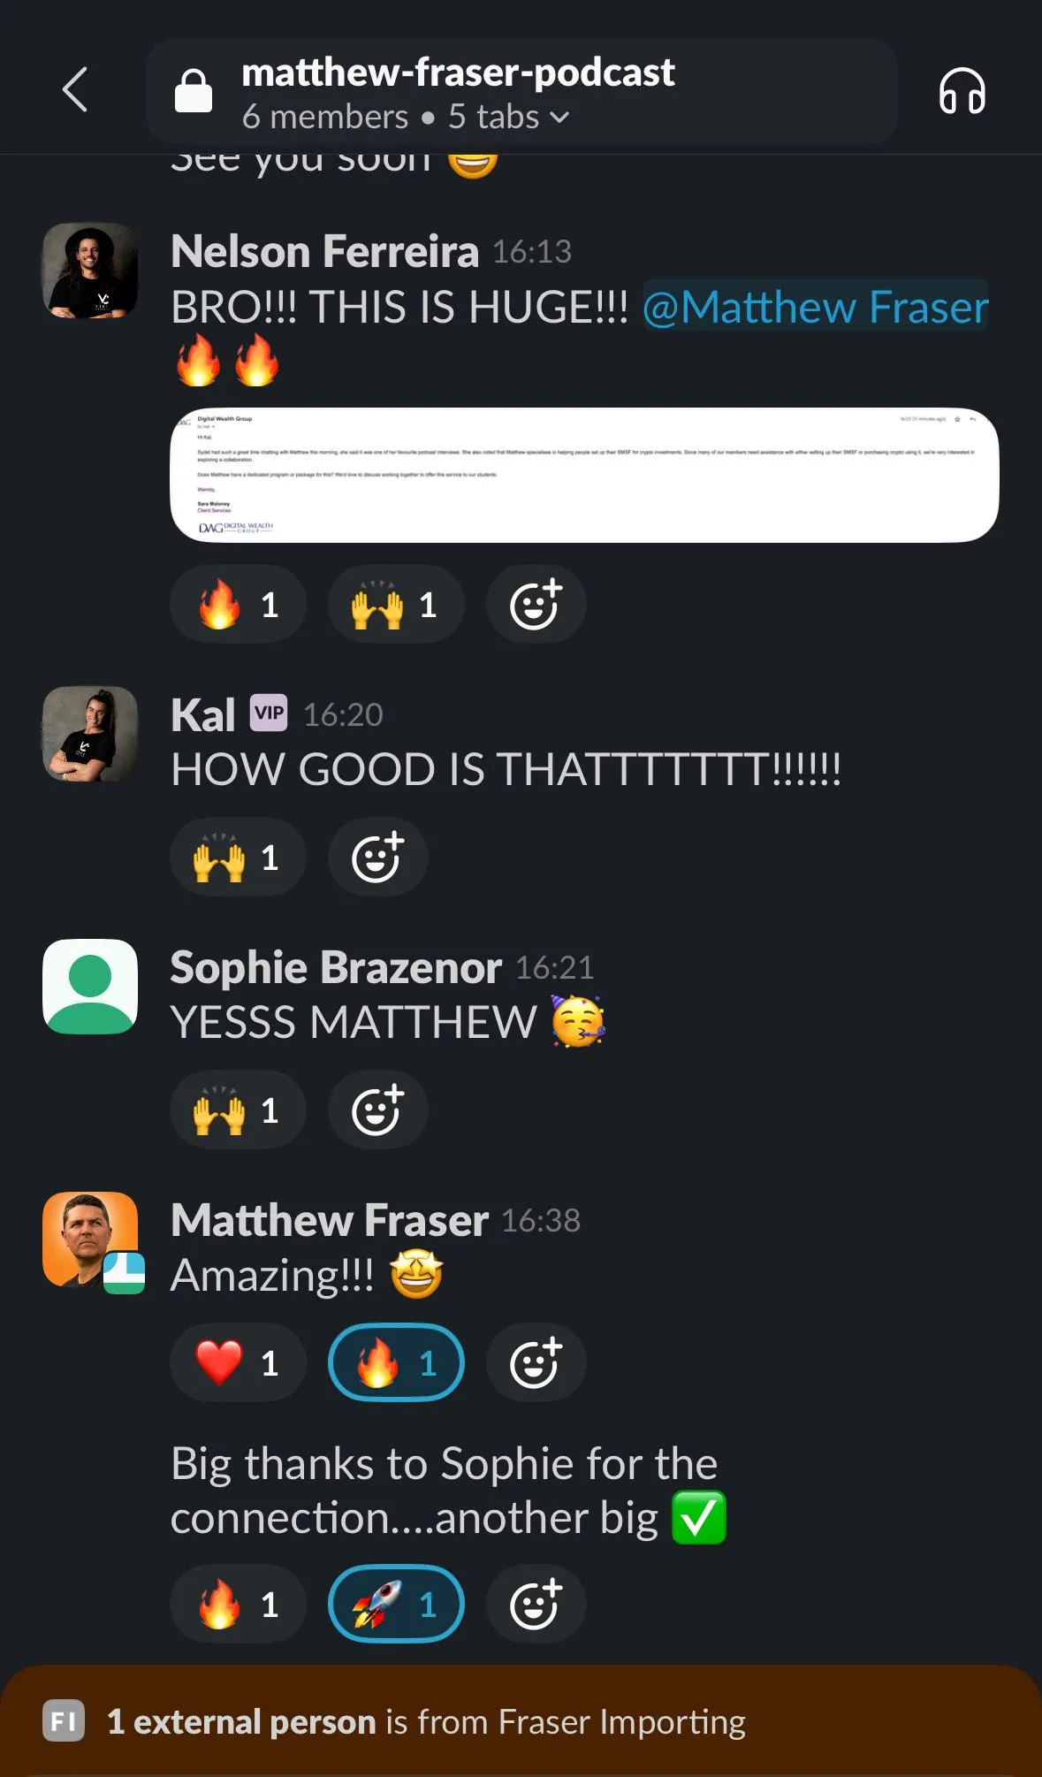Open the channel lock icon details
This screenshot has width=1042, height=1777.
point(194,91)
